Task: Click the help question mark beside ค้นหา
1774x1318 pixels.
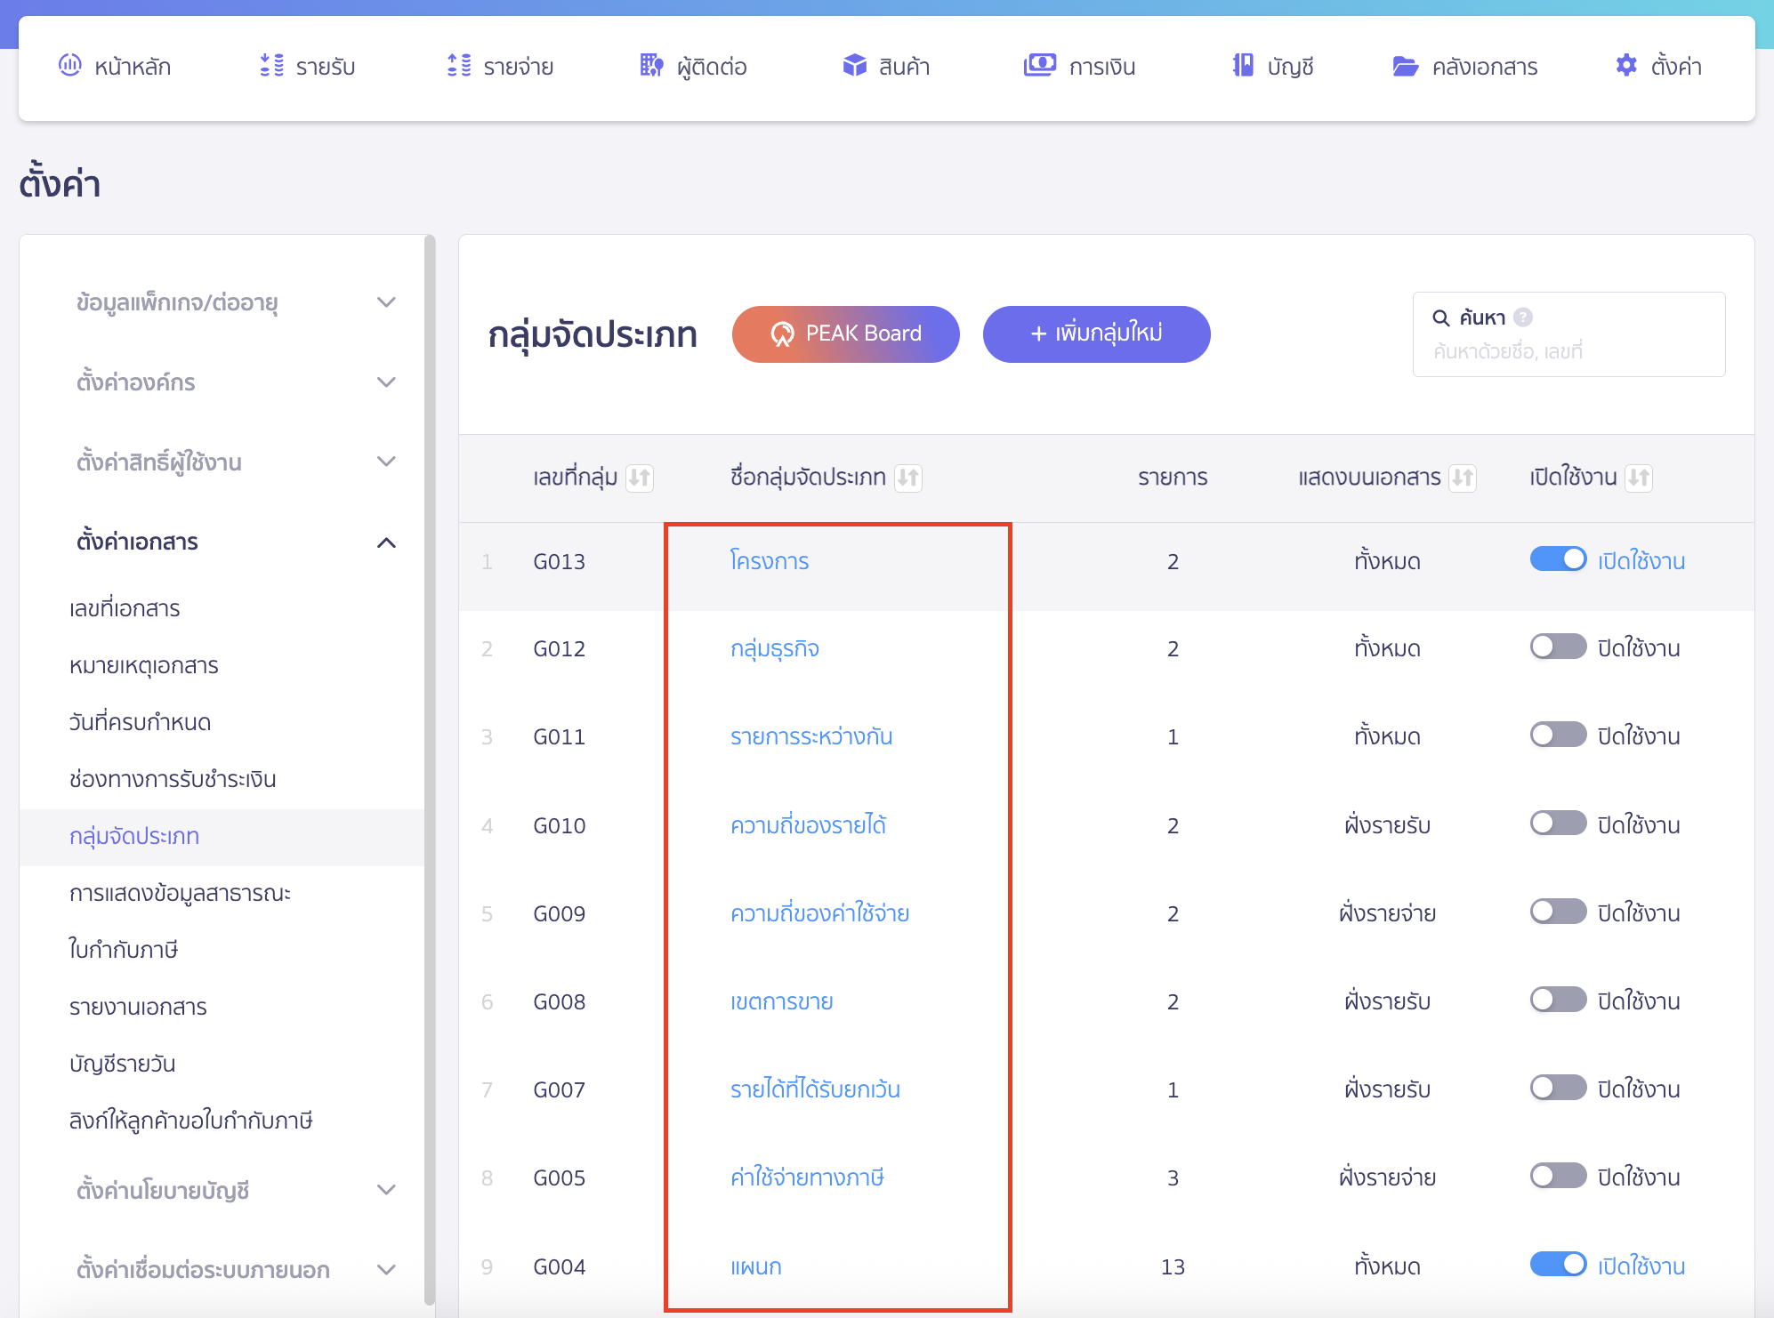Action: 1523,317
